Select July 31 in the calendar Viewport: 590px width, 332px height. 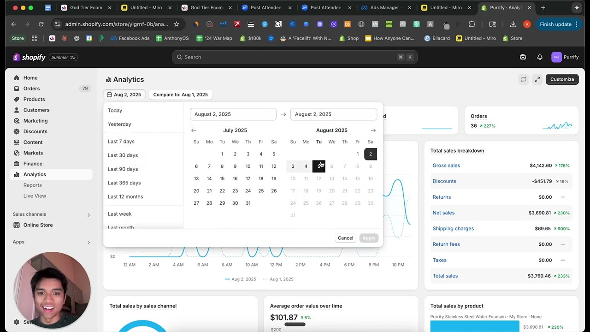pos(248,203)
